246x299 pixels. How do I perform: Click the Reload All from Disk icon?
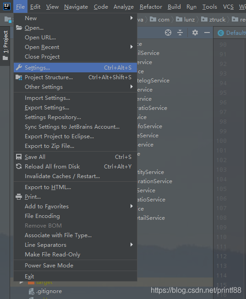point(19,166)
